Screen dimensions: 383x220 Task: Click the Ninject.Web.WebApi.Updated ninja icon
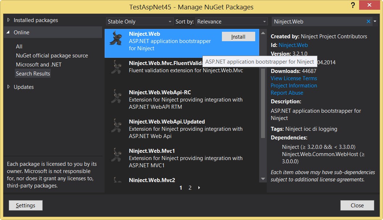point(116,125)
